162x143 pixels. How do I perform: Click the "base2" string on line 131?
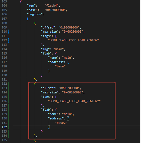(x=61, y=123)
